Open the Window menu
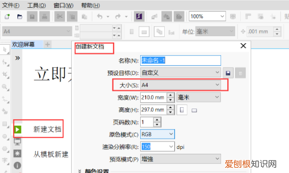Viewport: 289px width, 173px height. 64,5
